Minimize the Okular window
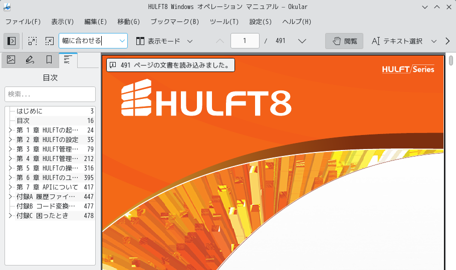This screenshot has width=456, height=270. [x=425, y=7]
